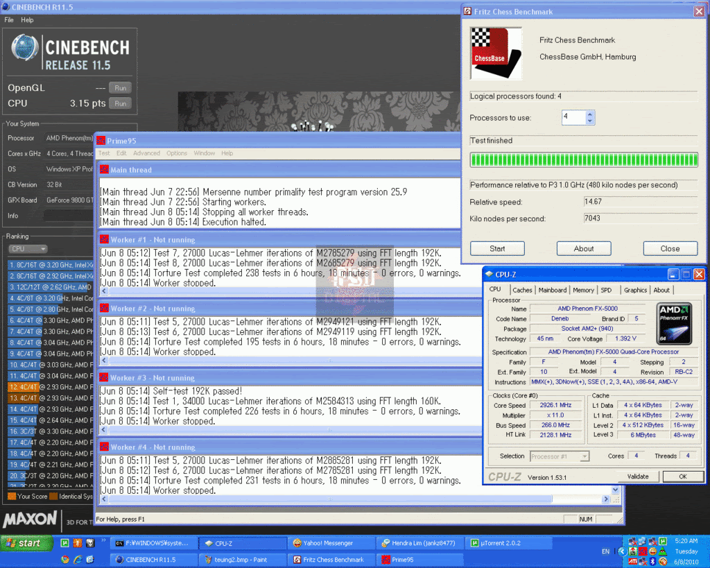
Task: Open Cinebench Help menu
Action: pyautogui.click(x=27, y=20)
